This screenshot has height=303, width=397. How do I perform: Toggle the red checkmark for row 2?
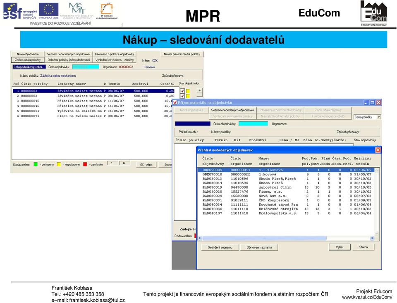tap(182, 96)
